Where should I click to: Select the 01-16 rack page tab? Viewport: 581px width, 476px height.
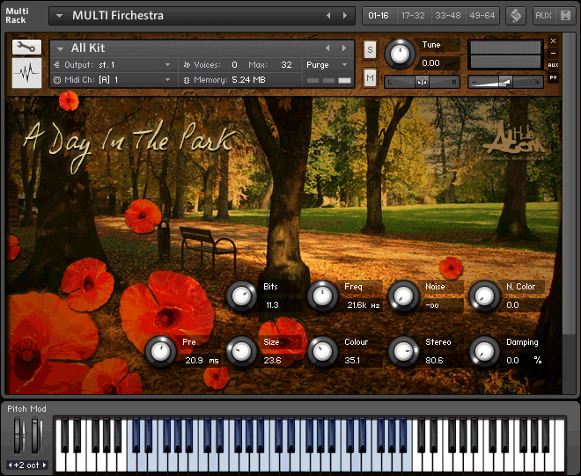click(379, 16)
